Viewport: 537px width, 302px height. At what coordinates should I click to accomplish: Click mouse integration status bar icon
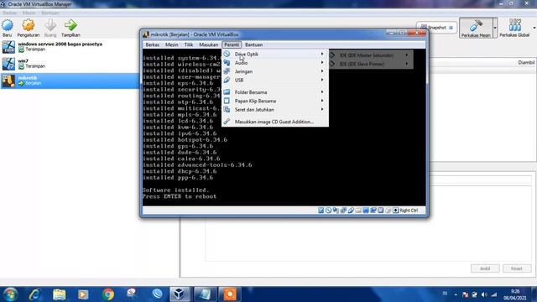388,211
